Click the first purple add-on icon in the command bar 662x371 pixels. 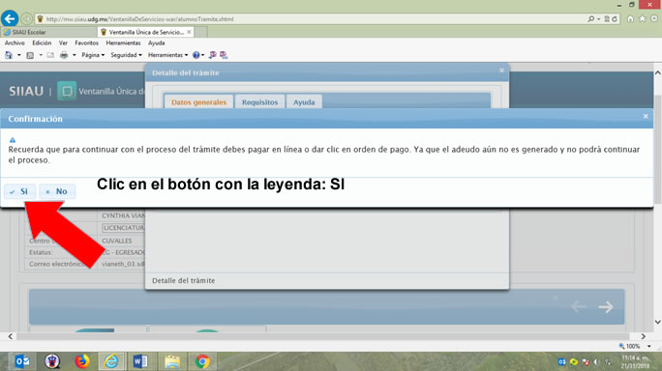click(x=212, y=55)
